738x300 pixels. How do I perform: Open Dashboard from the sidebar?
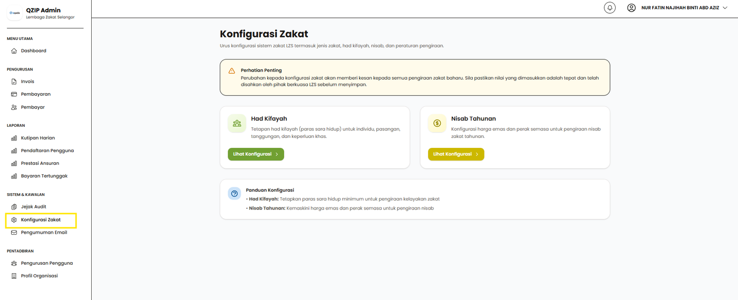coord(33,51)
